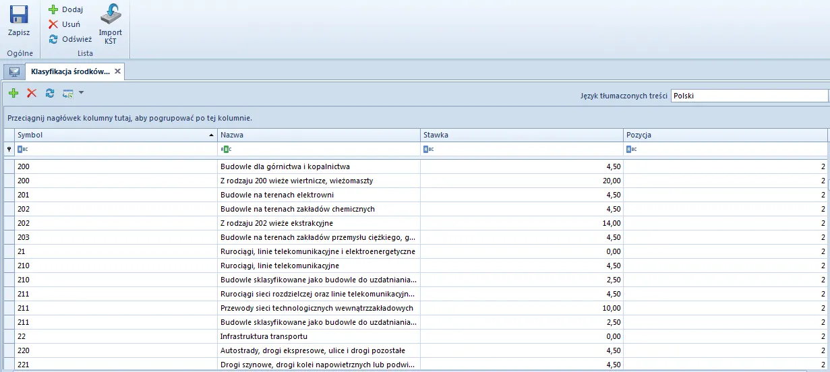
Task: Close the Klasyfikacja środków tab
Action: [117, 71]
